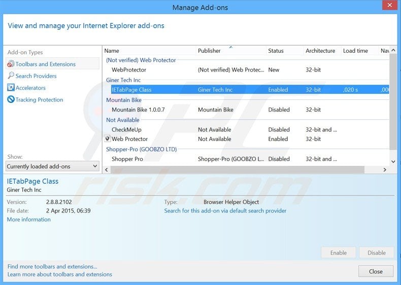Close the Manage Add-ons window
This screenshot has height=285, width=401.
pyautogui.click(x=389, y=6)
